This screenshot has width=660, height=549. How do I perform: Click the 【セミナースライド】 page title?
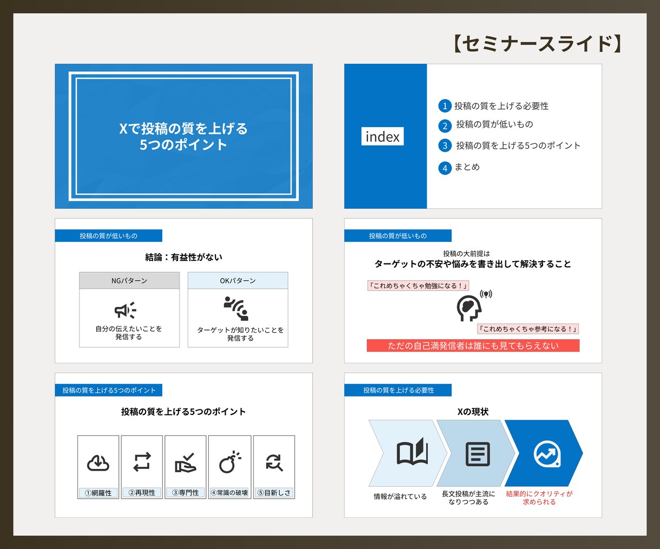tap(538, 43)
